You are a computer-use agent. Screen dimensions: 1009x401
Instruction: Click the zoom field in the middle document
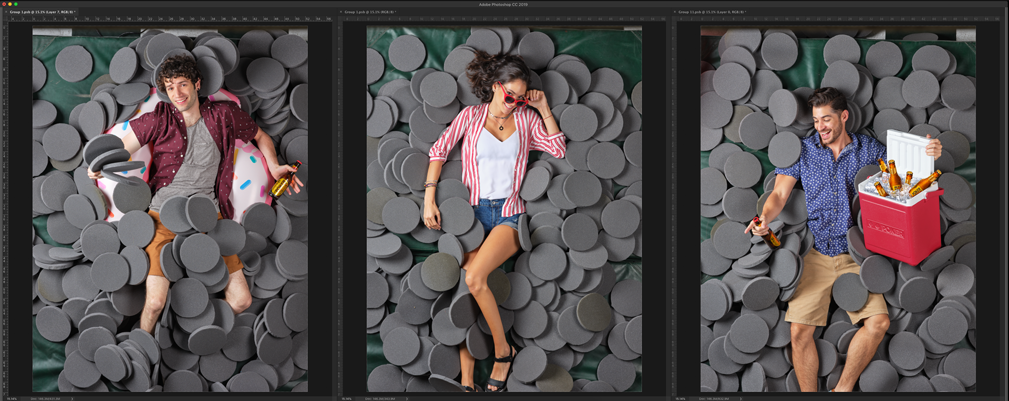(346, 398)
